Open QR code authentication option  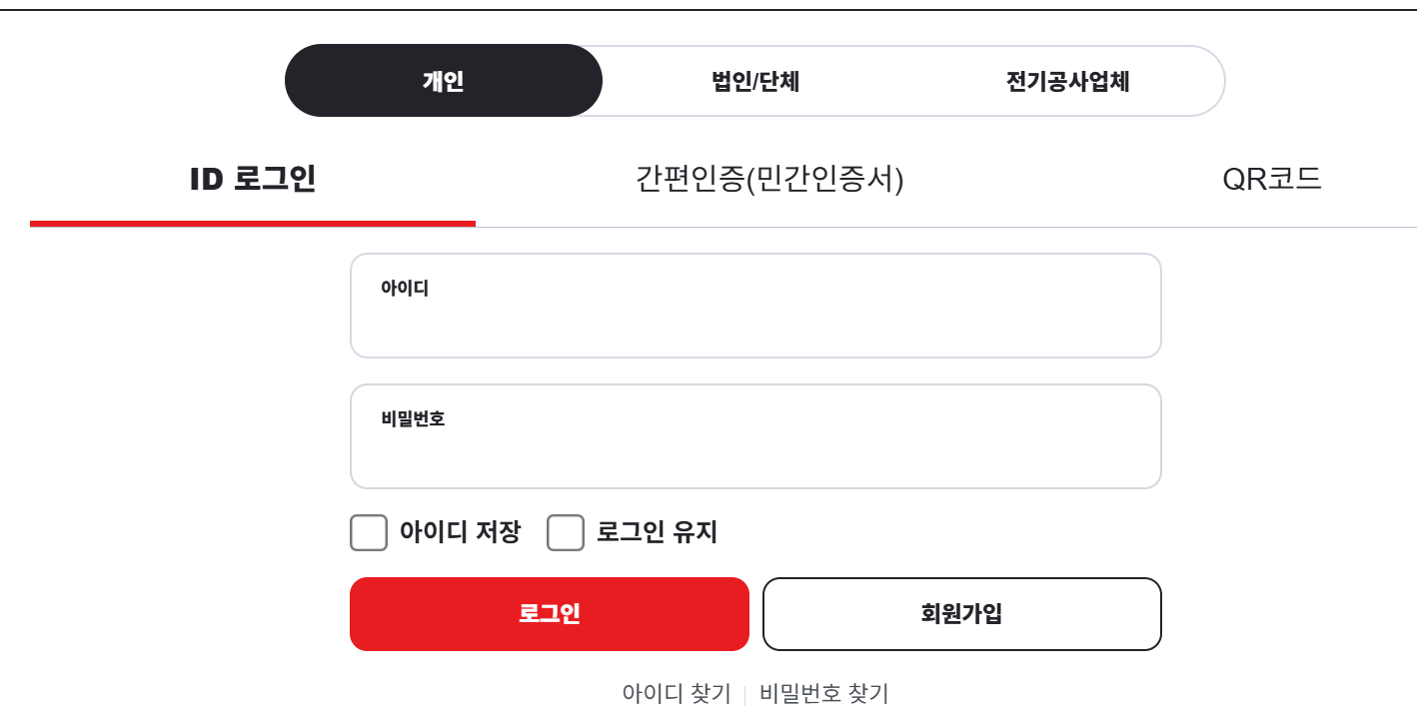coord(1273,180)
